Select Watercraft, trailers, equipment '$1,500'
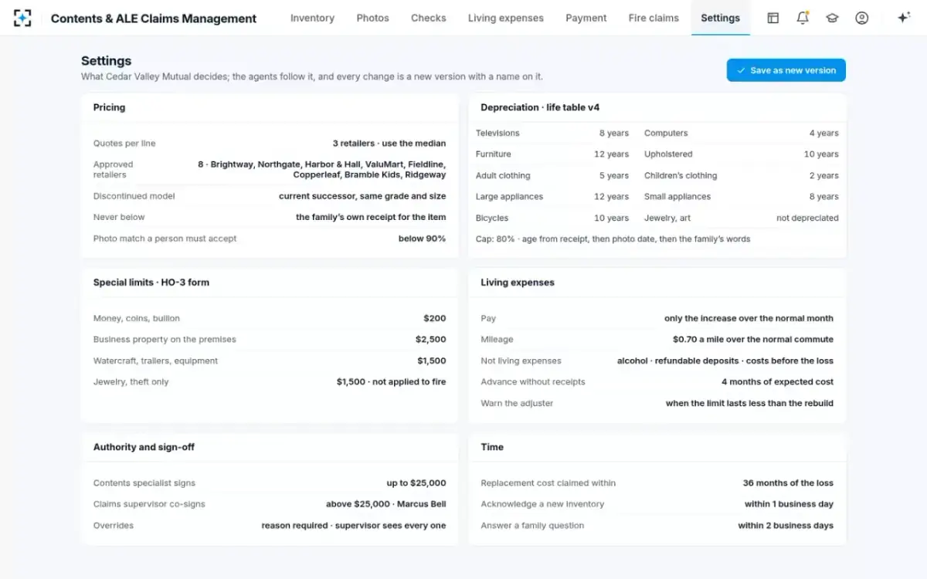 tap(432, 361)
